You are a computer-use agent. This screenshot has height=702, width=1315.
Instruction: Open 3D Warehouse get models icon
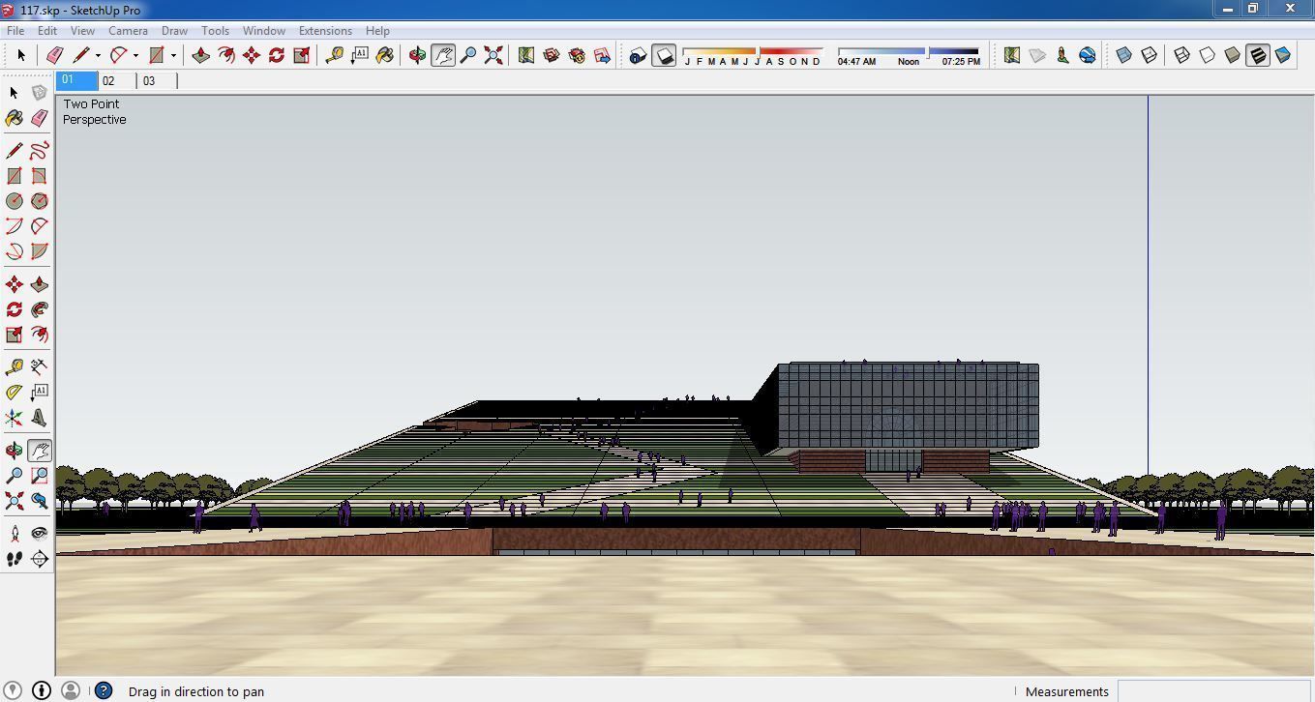(552, 55)
